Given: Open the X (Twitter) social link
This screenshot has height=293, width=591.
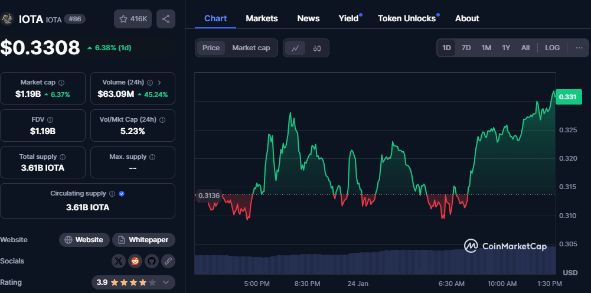Looking at the screenshot, I should click(119, 261).
